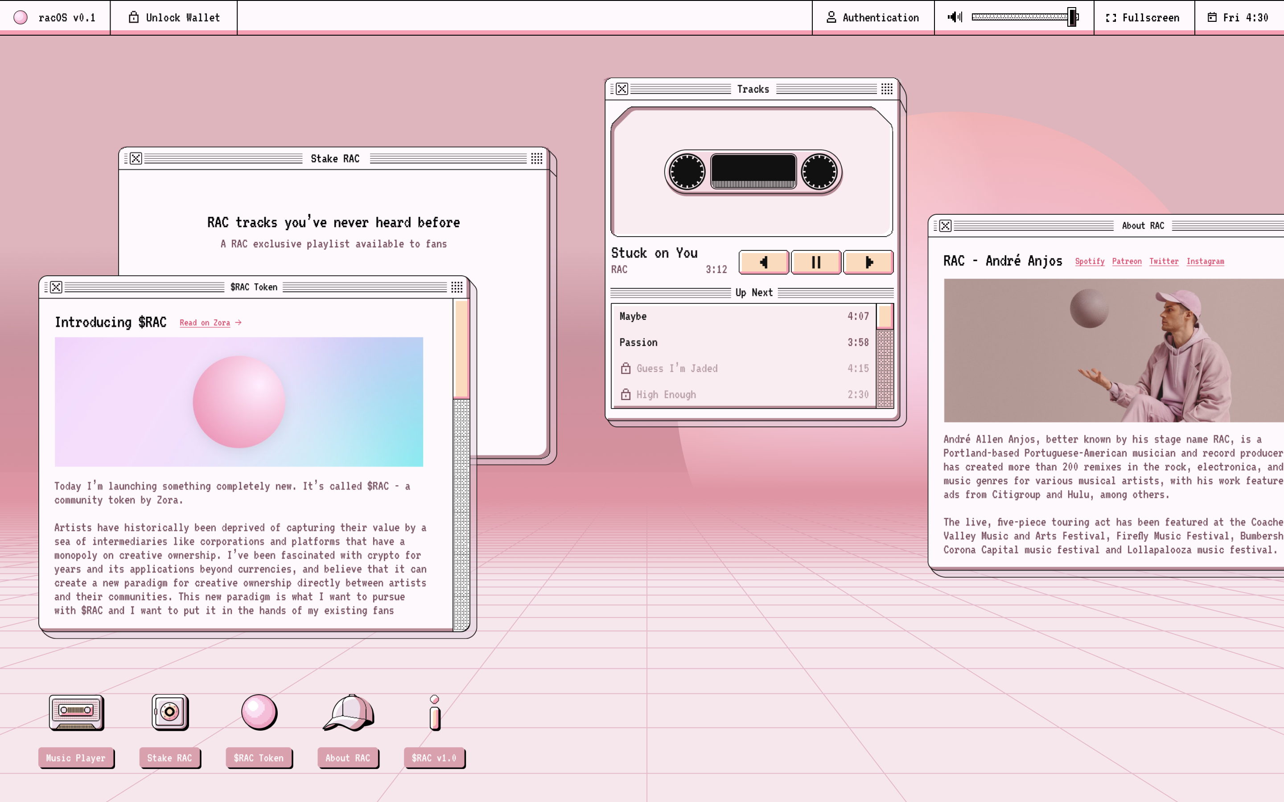Click the $RAC Token window scrollbar thumb
The image size is (1284, 802).
[x=461, y=348]
